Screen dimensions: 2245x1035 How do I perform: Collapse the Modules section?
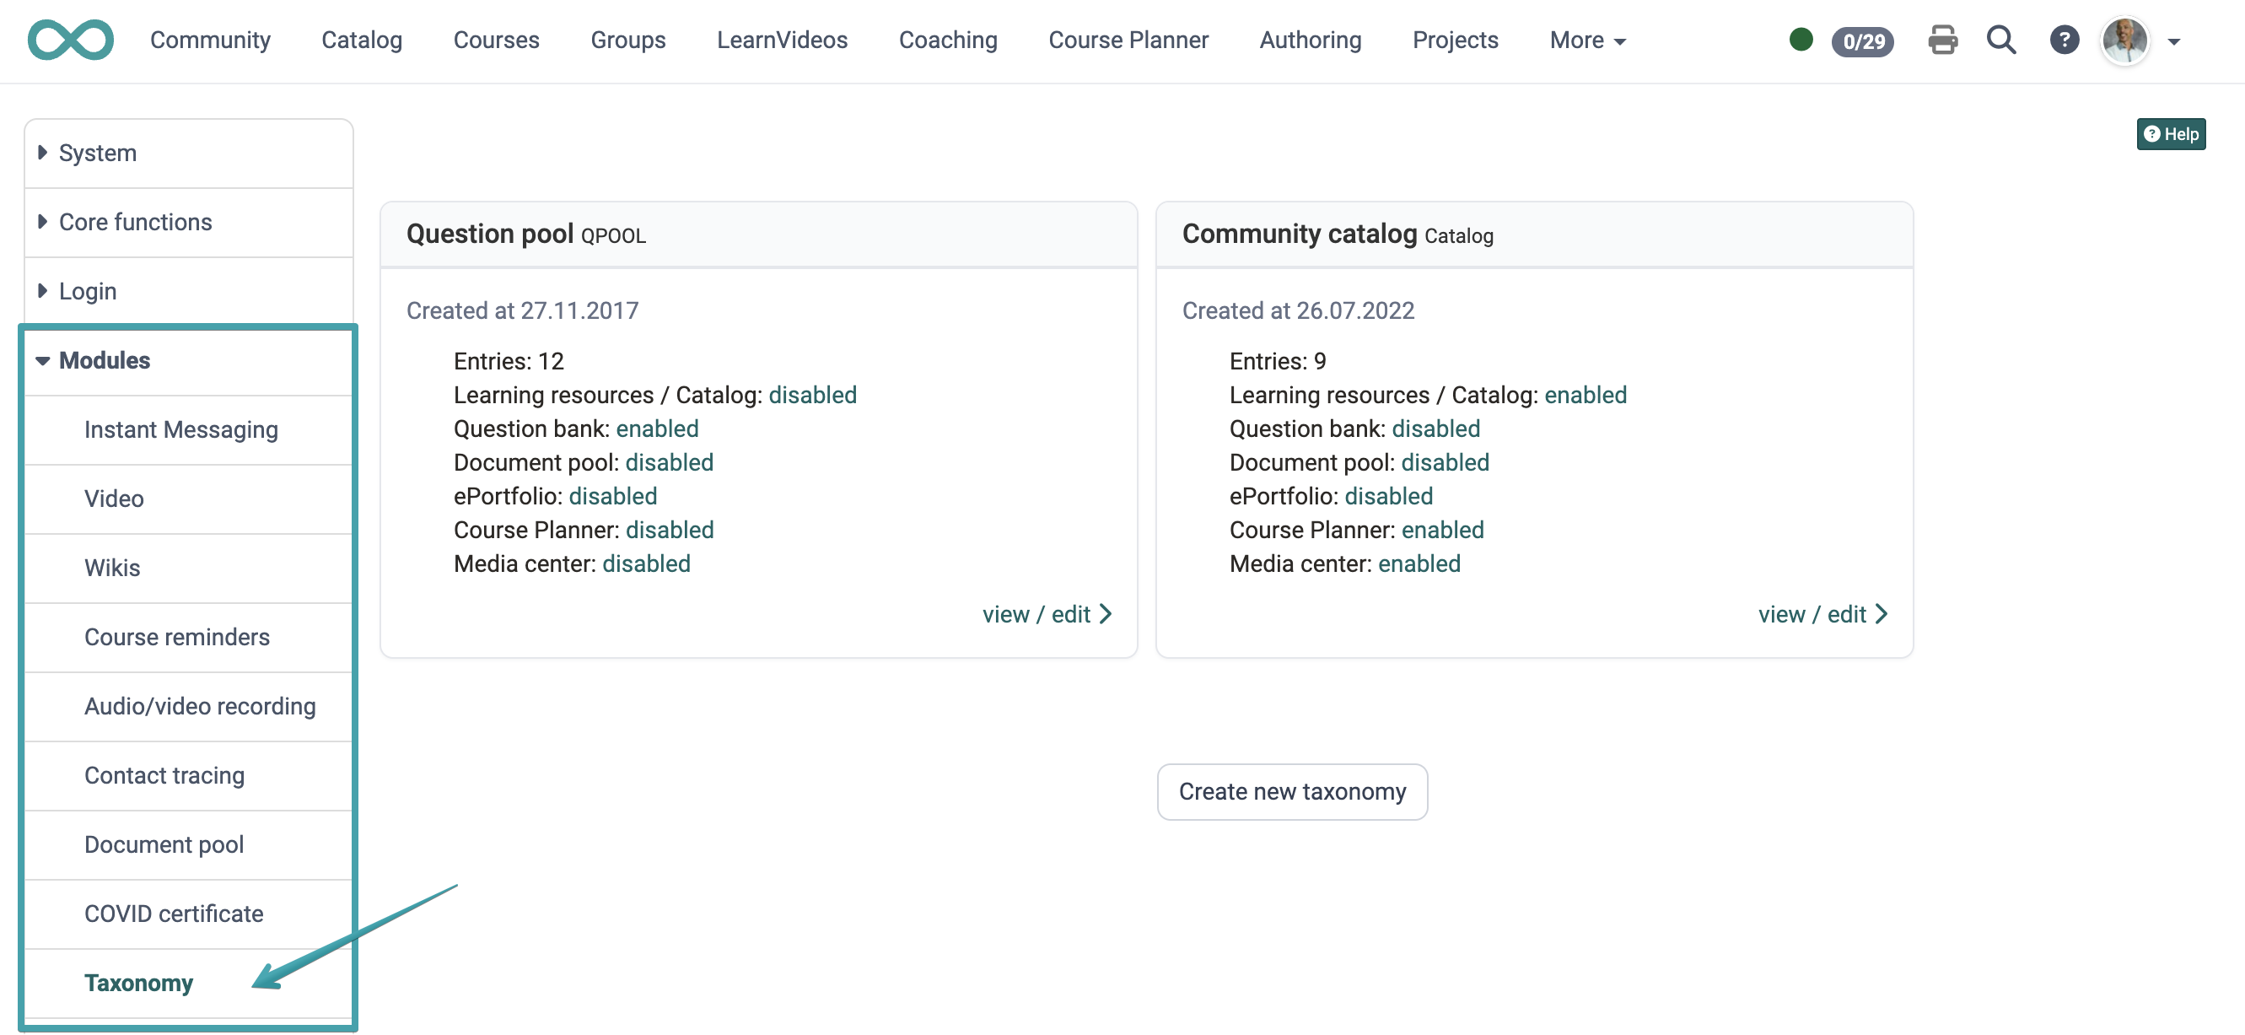(x=188, y=360)
